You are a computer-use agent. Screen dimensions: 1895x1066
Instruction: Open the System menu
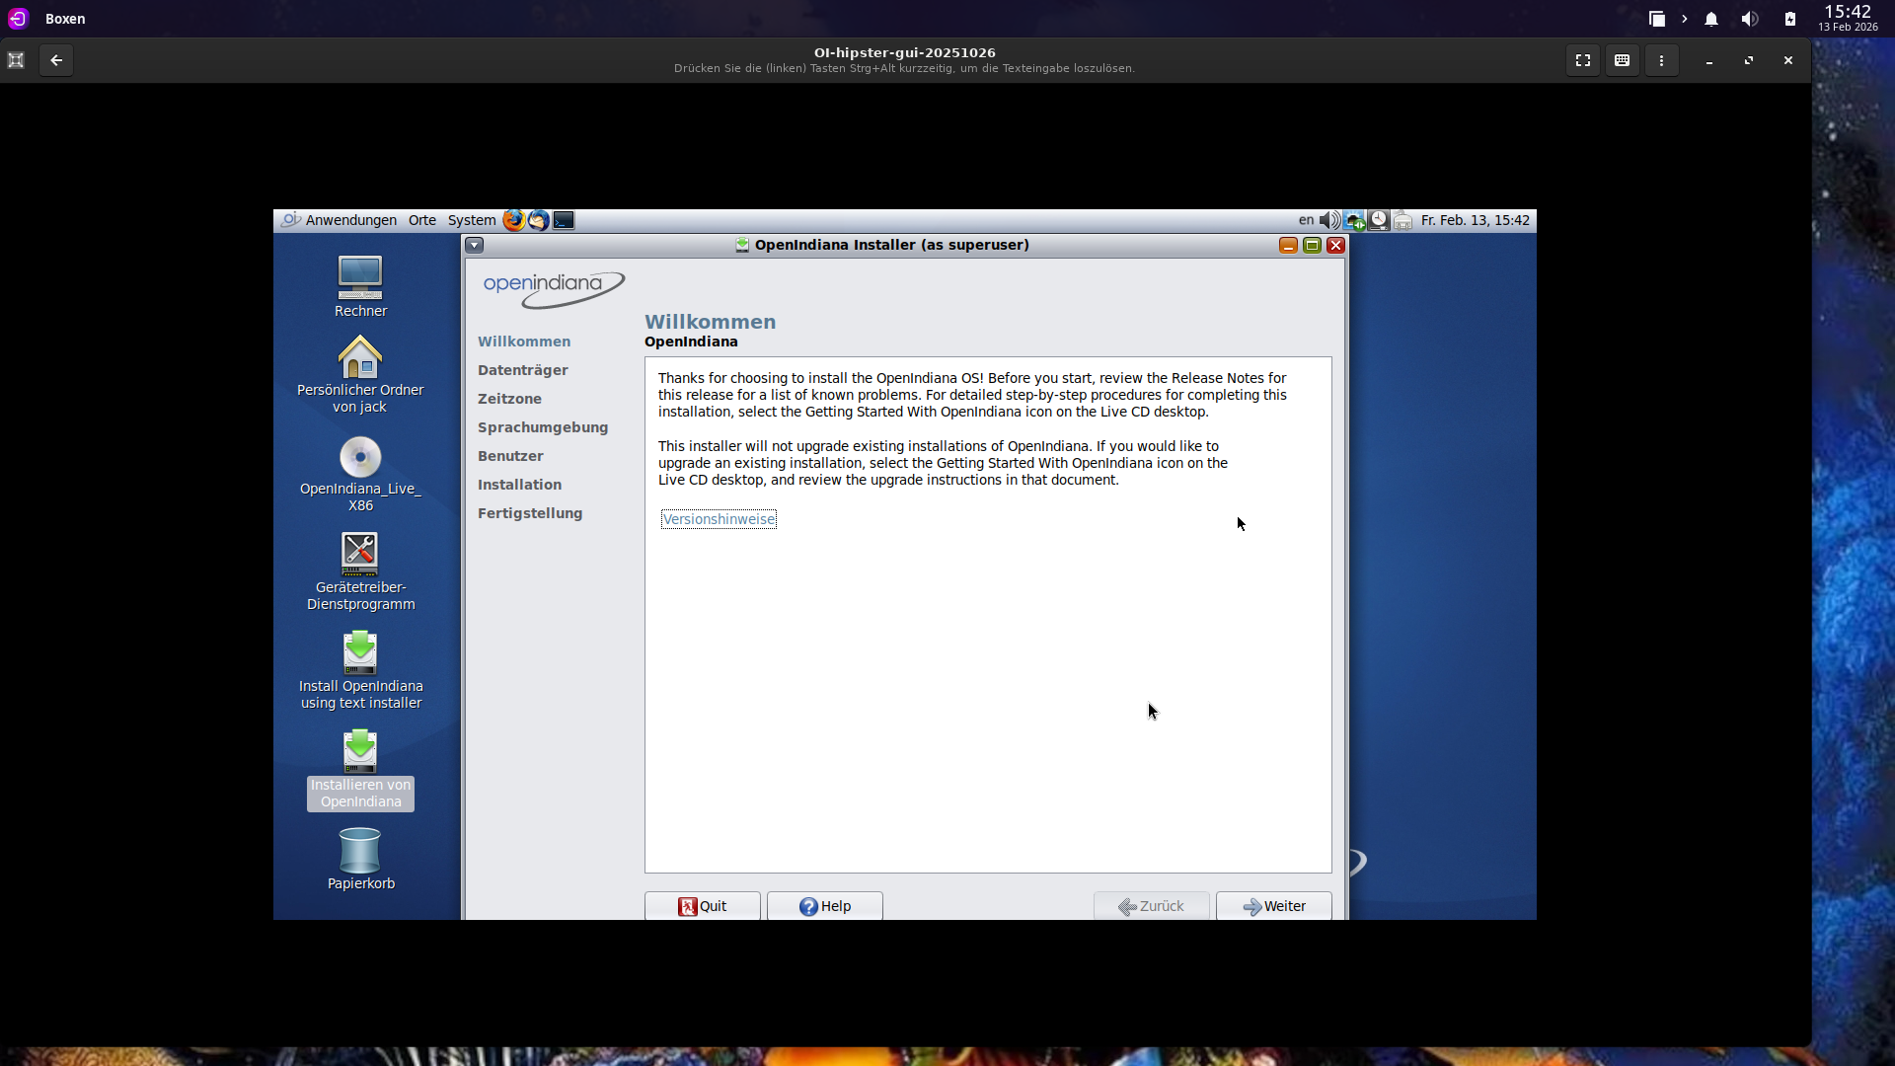click(472, 220)
